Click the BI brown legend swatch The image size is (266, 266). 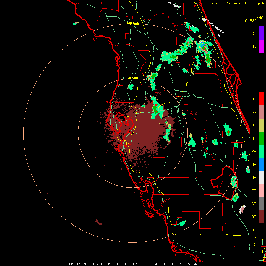click(x=261, y=217)
